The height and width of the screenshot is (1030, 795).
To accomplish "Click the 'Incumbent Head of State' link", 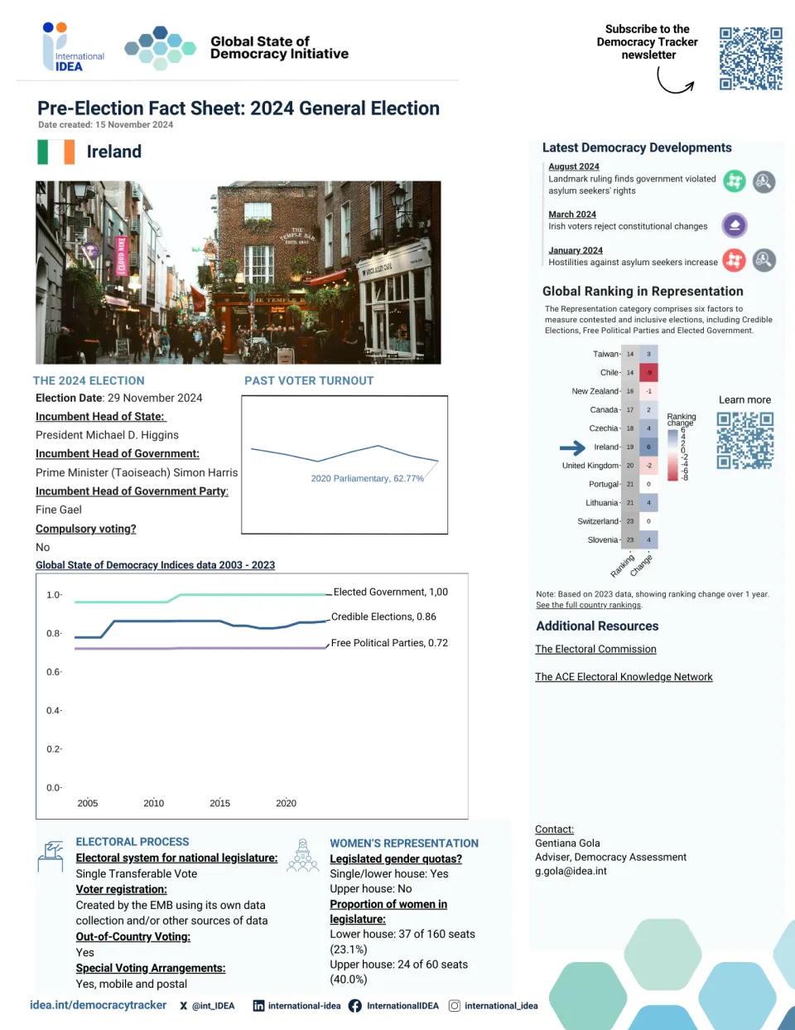I will (x=100, y=417).
